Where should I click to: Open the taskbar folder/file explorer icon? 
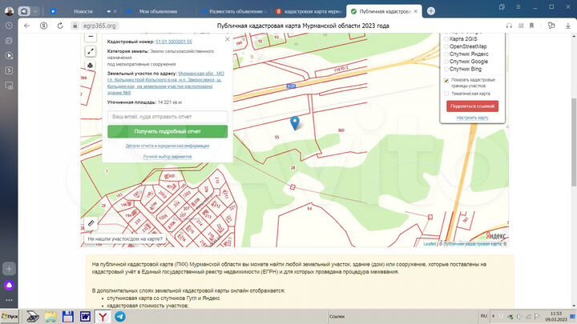pyautogui.click(x=50, y=316)
